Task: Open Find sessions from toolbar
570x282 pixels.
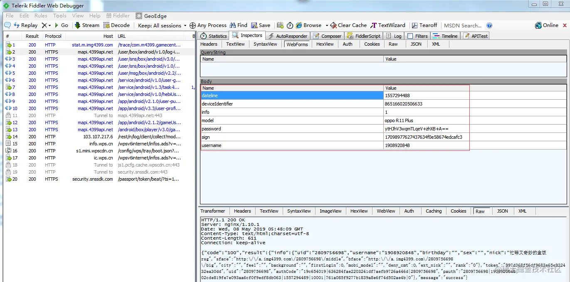Action: tap(239, 25)
